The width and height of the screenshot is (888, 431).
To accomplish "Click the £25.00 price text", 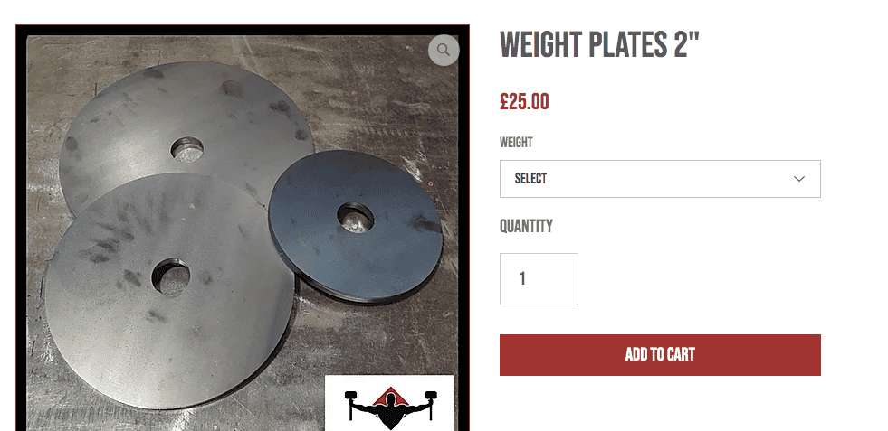I will (524, 102).
